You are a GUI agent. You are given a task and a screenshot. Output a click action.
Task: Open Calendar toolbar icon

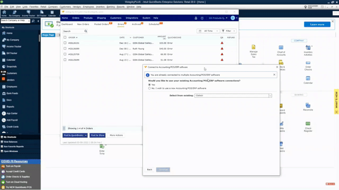pyautogui.click(x=52, y=14)
